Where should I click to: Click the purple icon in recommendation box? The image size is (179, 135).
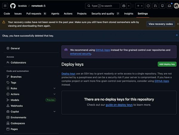coord(66,50)
